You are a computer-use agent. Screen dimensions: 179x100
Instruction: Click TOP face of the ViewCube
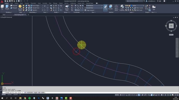click(x=171, y=26)
